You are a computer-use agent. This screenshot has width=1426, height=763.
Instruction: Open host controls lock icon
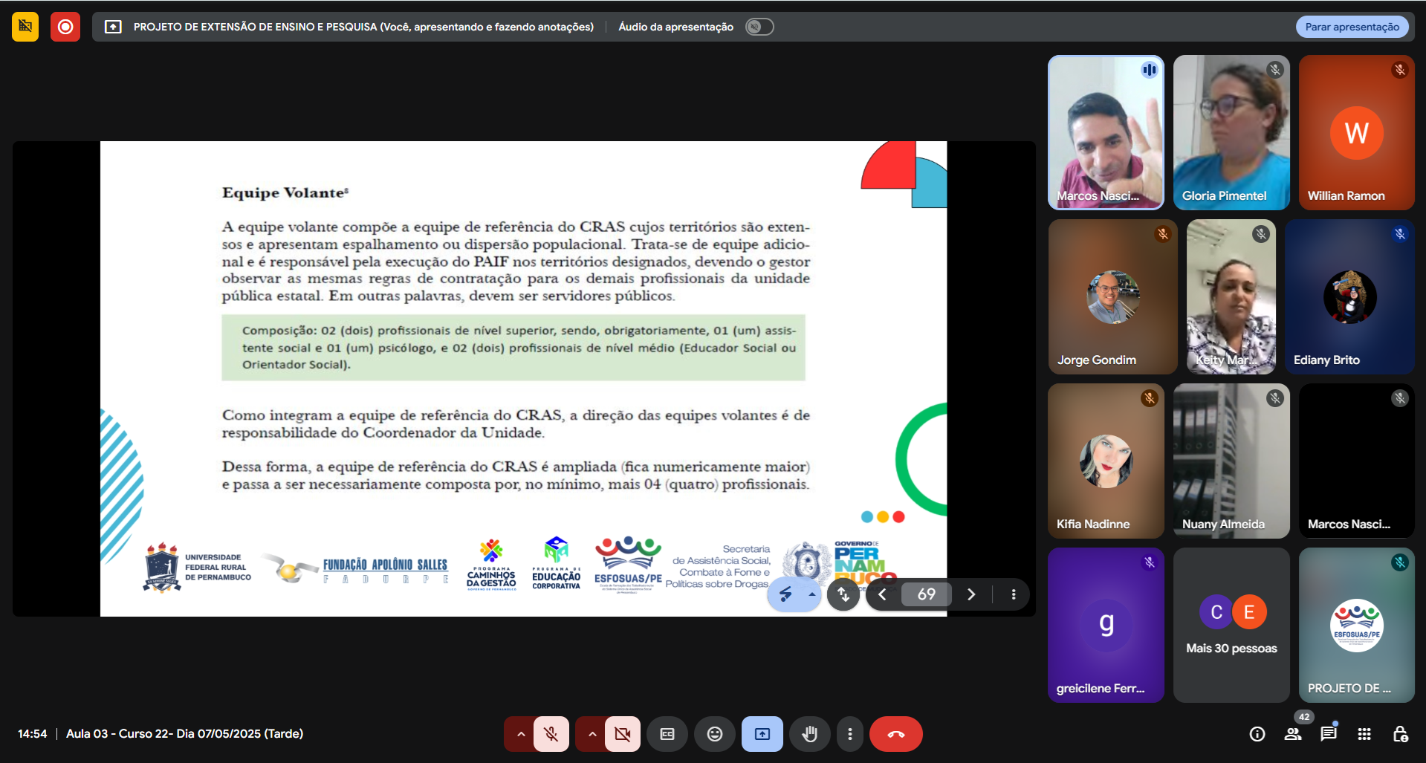1400,734
